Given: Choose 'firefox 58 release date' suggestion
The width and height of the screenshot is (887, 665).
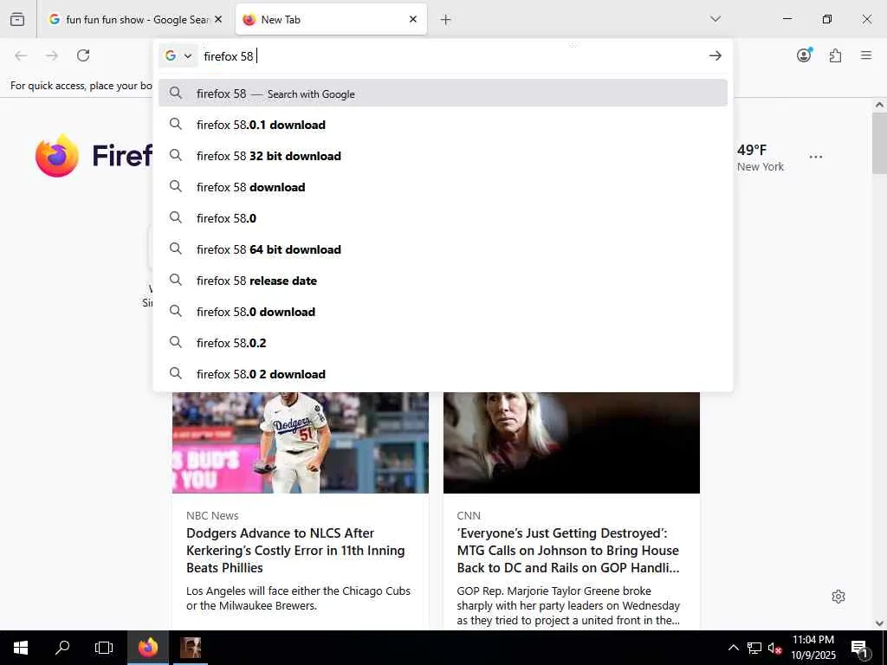Looking at the screenshot, I should click(x=443, y=281).
